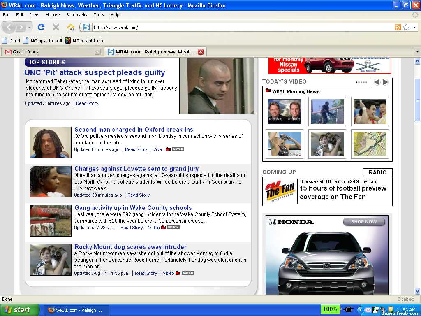
Task: Open the back/forward history dropdown arrow
Action: pyautogui.click(x=29, y=27)
